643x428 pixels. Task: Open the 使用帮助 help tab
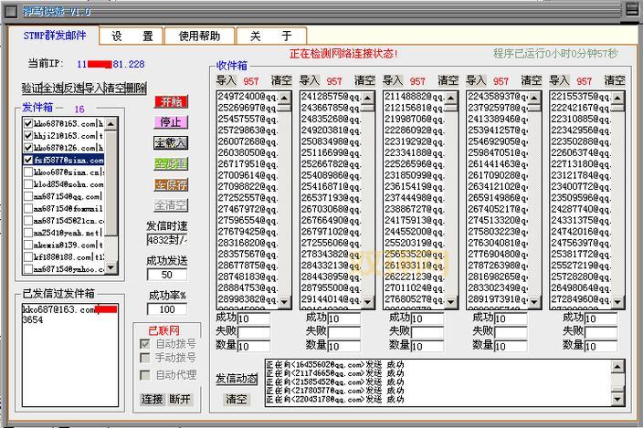199,37
